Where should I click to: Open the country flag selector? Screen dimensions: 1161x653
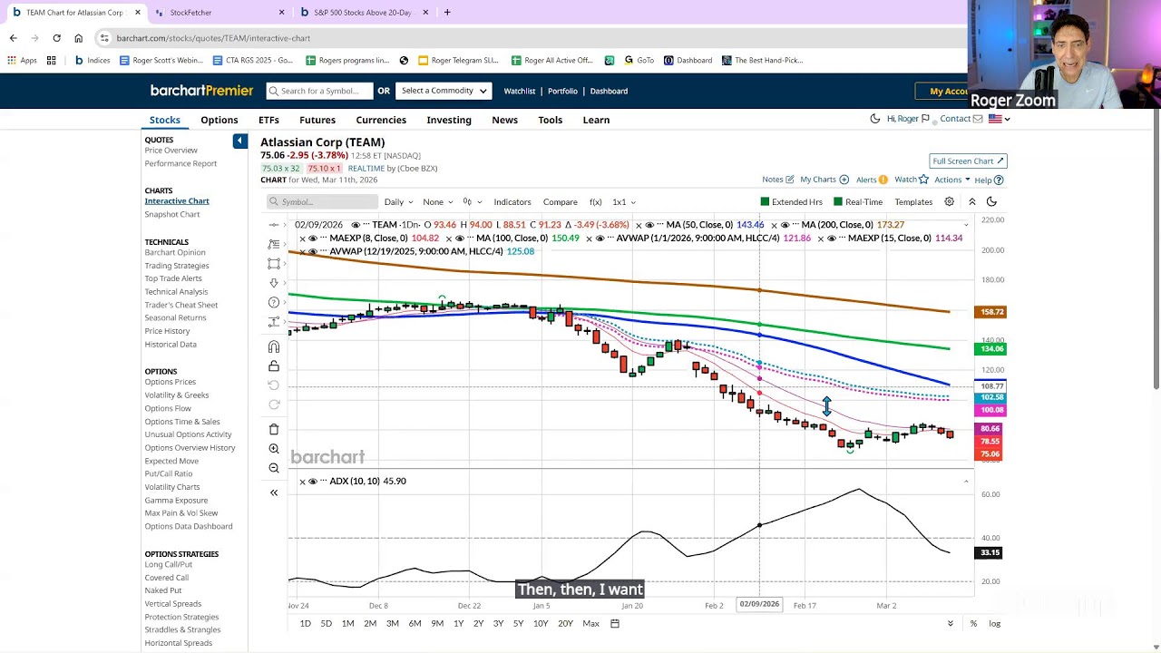click(999, 119)
